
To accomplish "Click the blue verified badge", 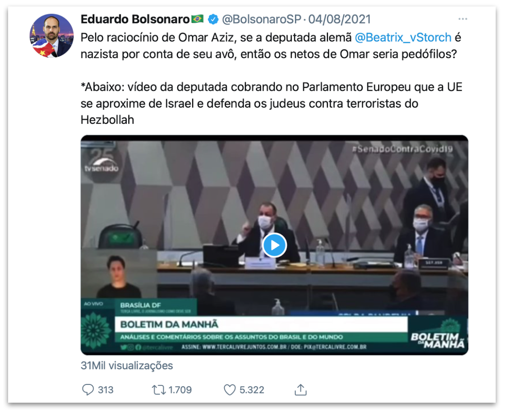I will [x=213, y=19].
